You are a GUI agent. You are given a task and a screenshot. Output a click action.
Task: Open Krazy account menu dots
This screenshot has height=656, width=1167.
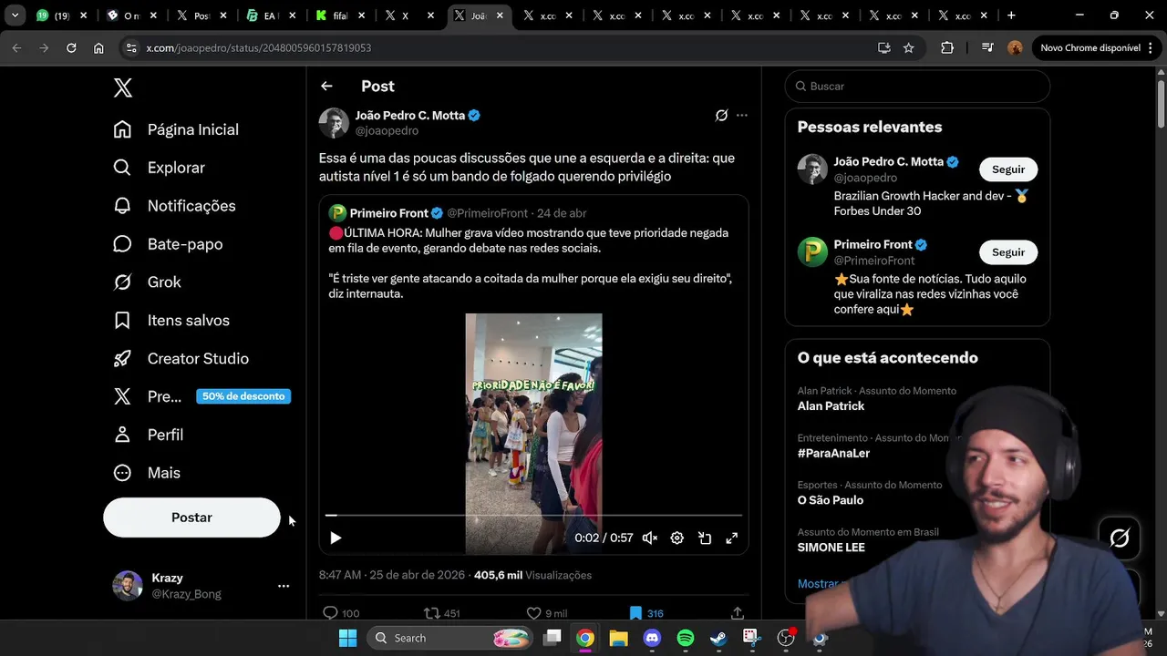pyautogui.click(x=284, y=586)
